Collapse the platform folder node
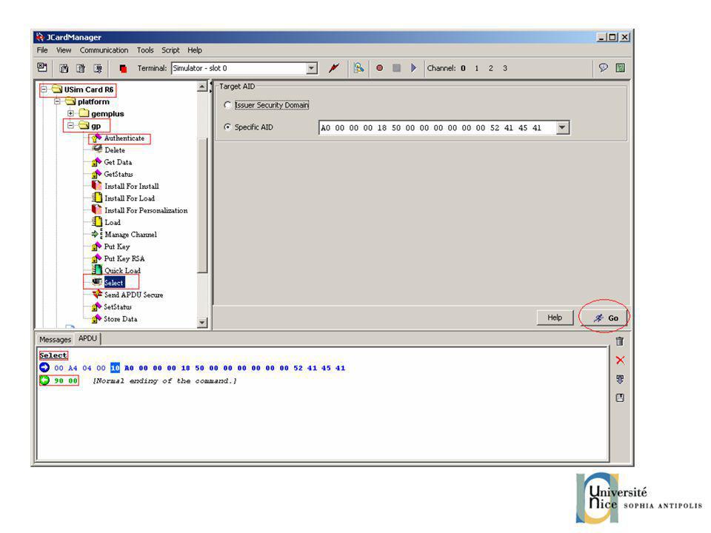 [58, 101]
